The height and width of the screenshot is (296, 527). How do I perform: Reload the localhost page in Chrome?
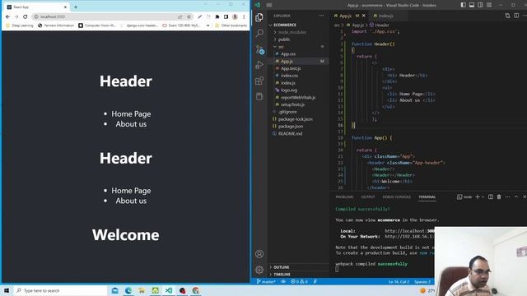click(x=26, y=16)
